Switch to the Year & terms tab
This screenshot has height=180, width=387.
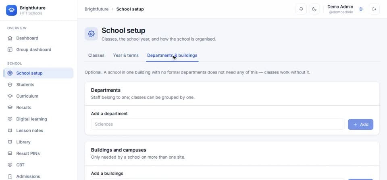126,55
